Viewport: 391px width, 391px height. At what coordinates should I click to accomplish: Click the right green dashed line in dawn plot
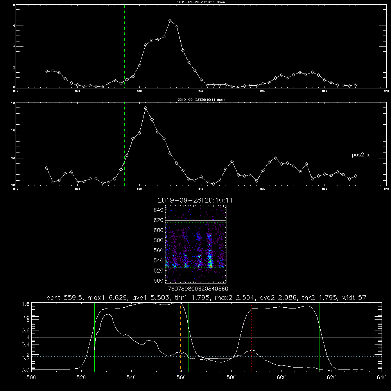(216, 47)
